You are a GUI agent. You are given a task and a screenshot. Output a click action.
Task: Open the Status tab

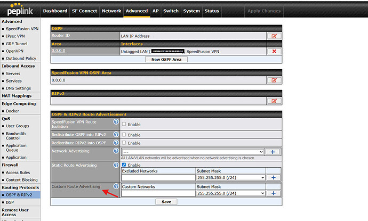click(212, 11)
